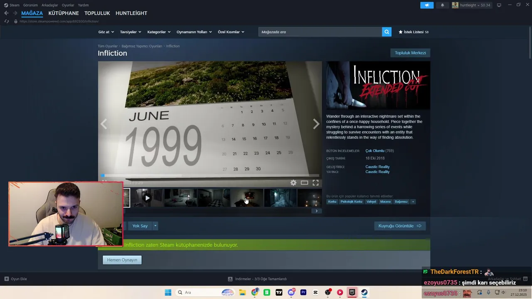The height and width of the screenshot is (299, 532).
Task: Open the Yardım menu
Action: point(83,5)
